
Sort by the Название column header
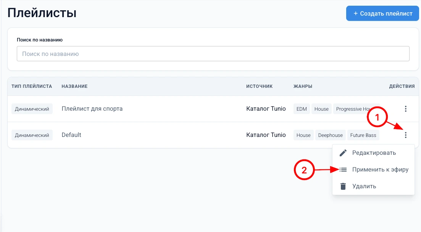coord(74,86)
